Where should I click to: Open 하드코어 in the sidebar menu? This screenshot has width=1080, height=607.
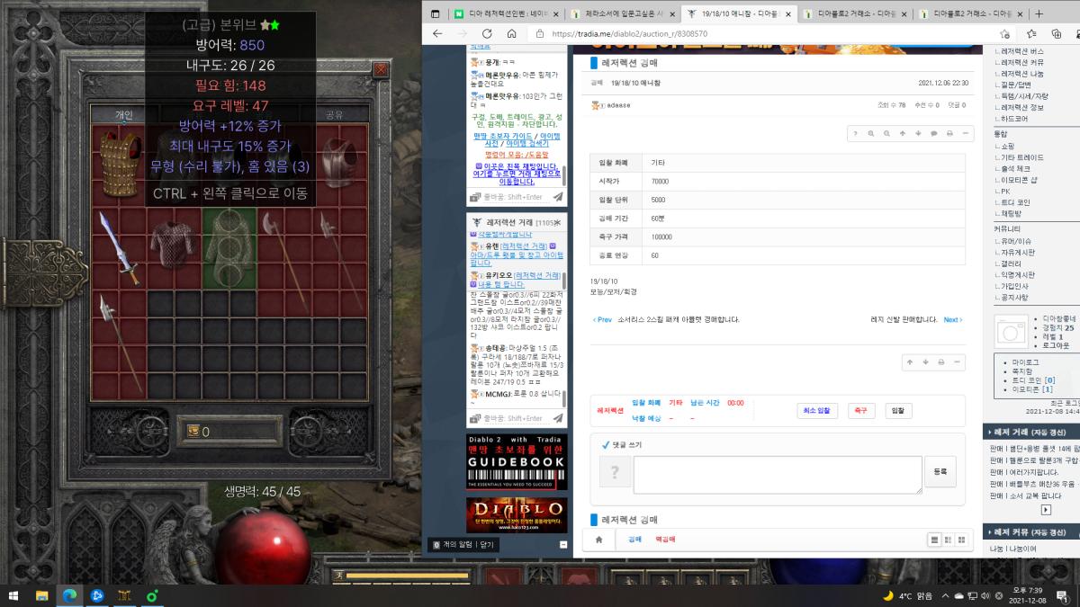click(1015, 119)
